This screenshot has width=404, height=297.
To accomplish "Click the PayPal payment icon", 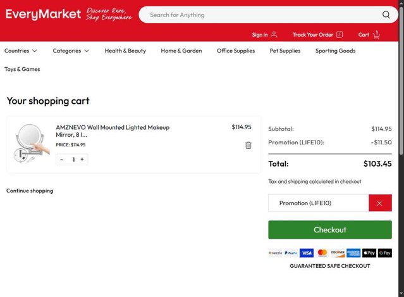I will [x=291, y=253].
